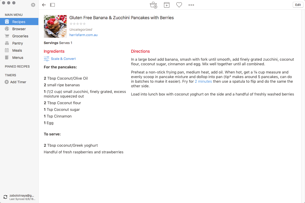Open the harrisfarm.com.au source link
This screenshot has width=305, height=203.
(83, 35)
